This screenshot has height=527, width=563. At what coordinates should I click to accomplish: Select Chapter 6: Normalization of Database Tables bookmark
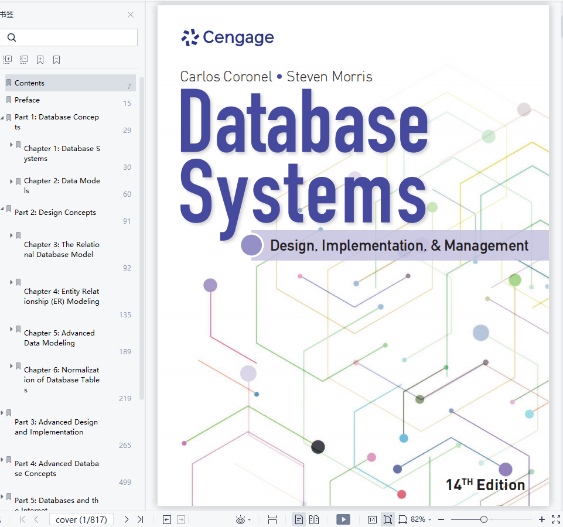62,380
